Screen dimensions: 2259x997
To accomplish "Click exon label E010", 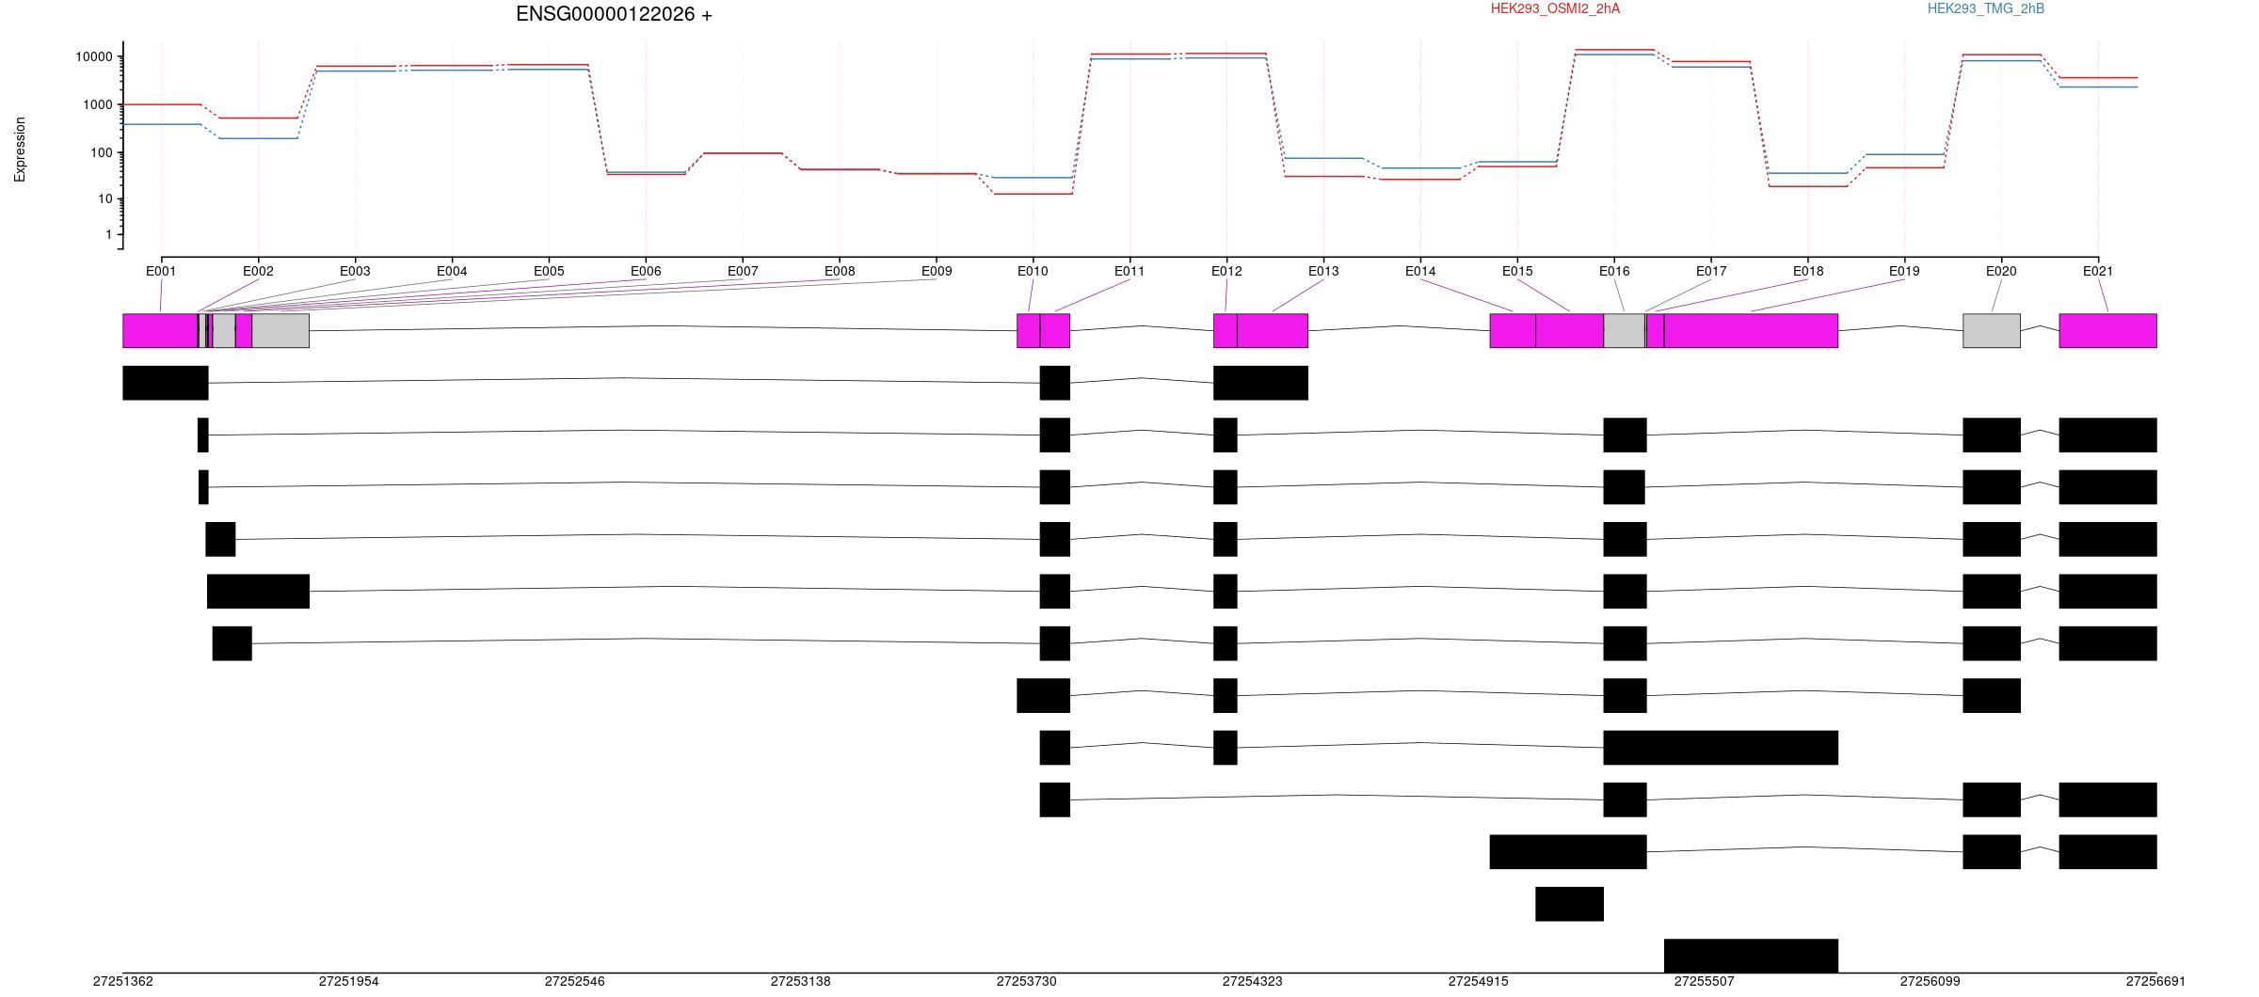I will (1033, 271).
